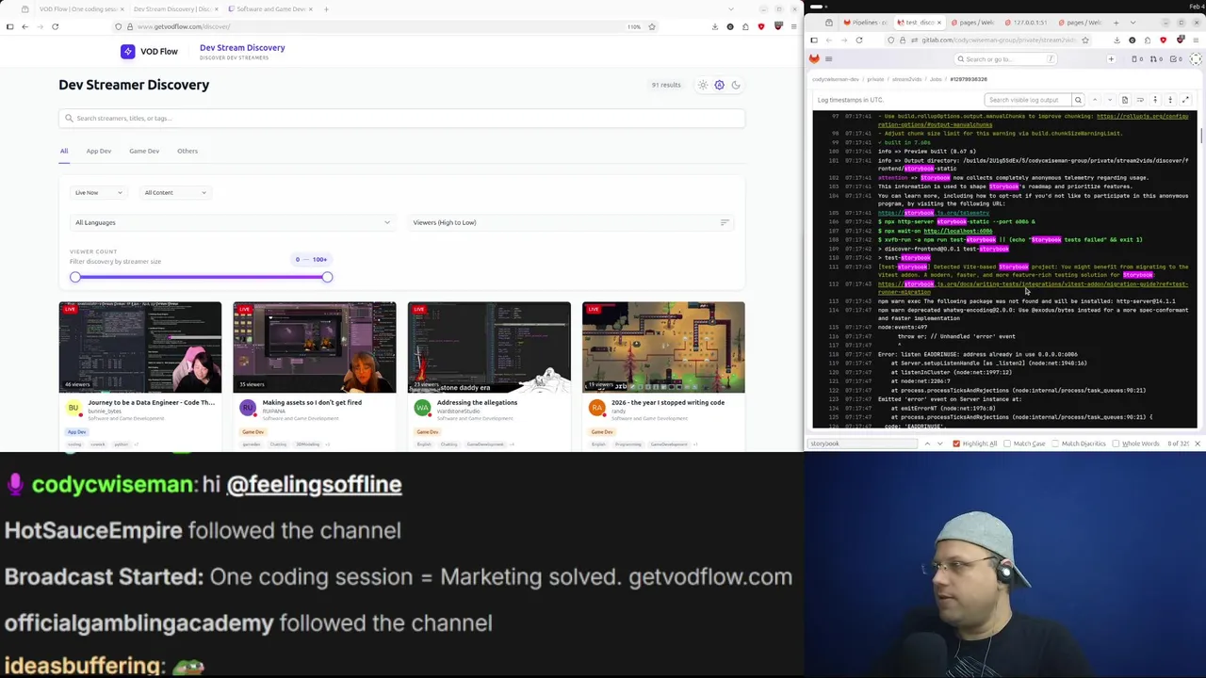Uncheck the Highlight All checkbox

(956, 444)
